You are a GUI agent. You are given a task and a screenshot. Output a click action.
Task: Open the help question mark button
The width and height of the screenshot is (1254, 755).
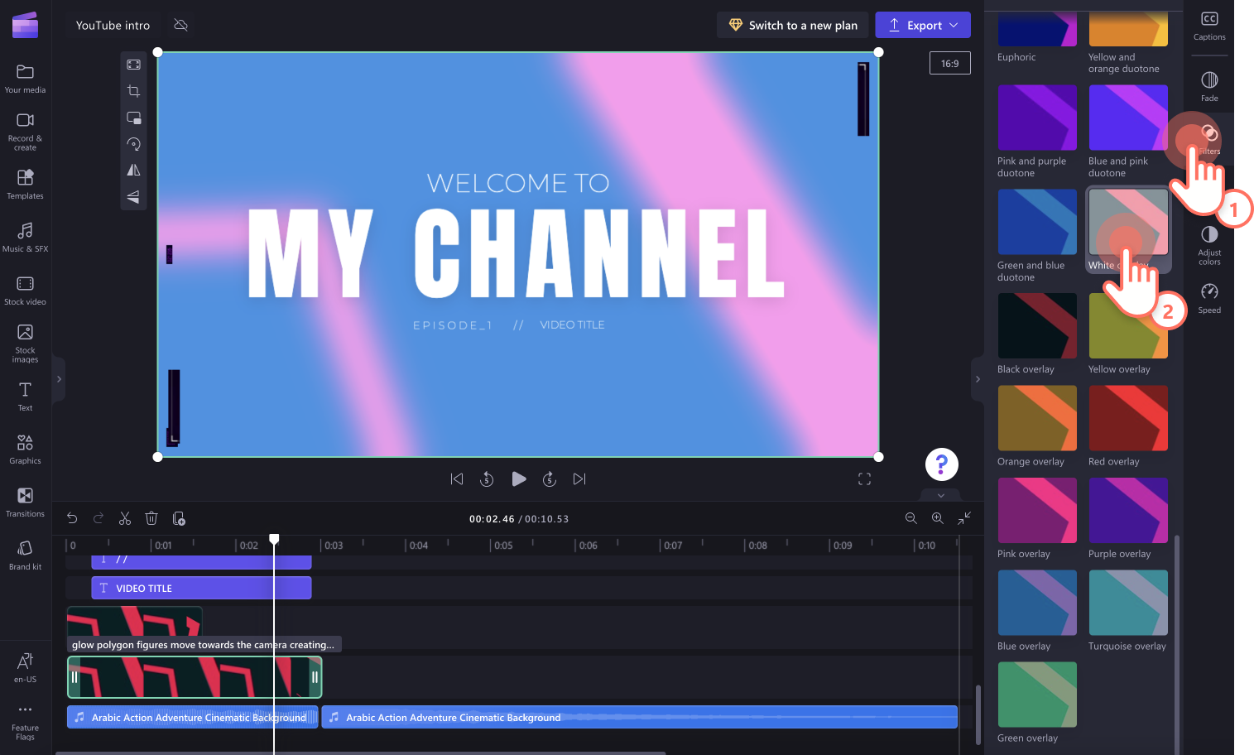[x=941, y=464]
